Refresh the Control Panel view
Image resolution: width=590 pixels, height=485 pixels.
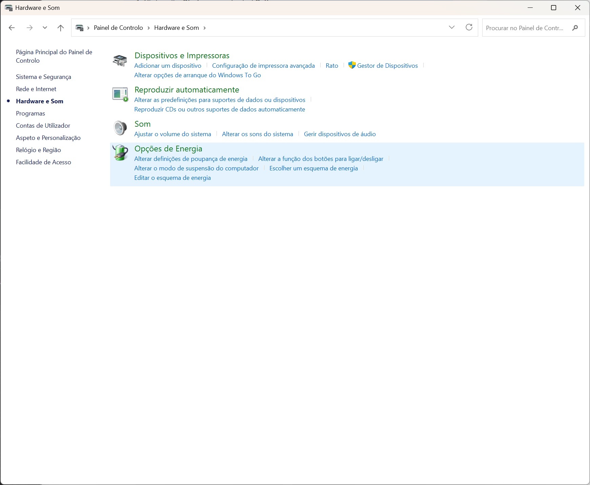coord(469,27)
